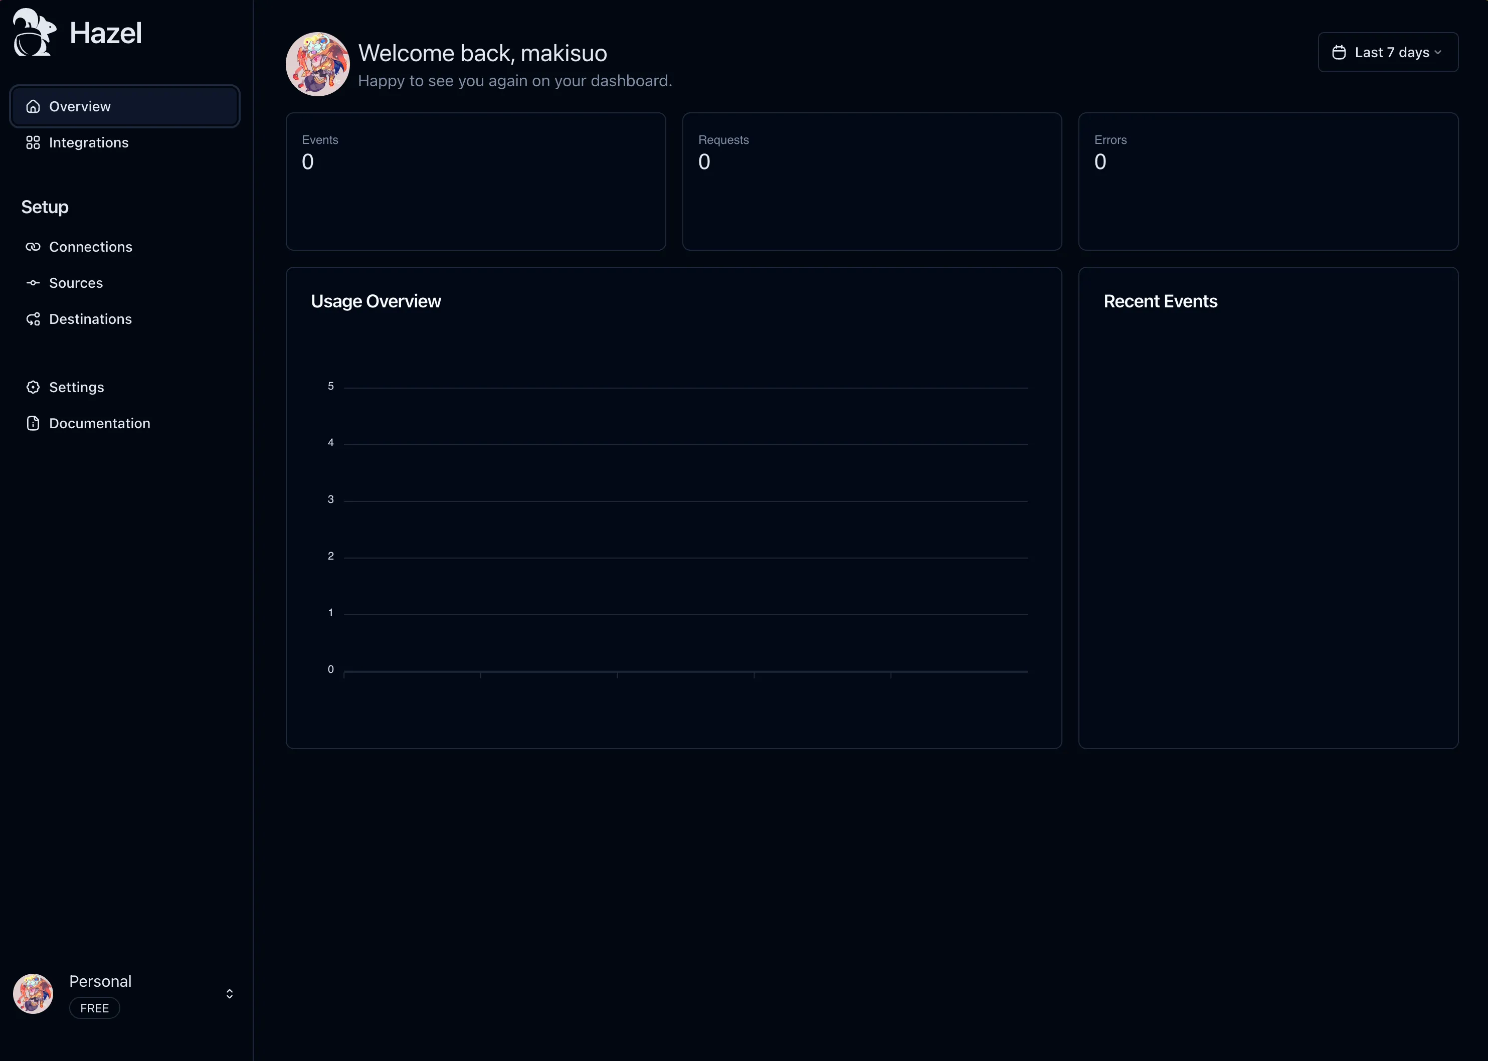The image size is (1488, 1061).
Task: Click the Integrations grid icon
Action: [x=33, y=142]
